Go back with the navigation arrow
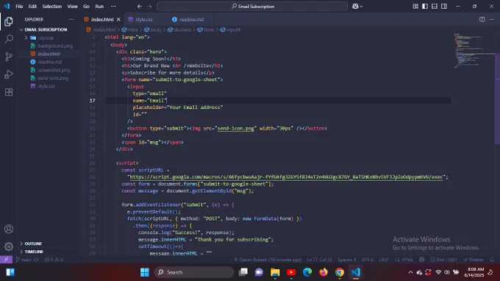The height and width of the screenshot is (281, 500). [140, 7]
